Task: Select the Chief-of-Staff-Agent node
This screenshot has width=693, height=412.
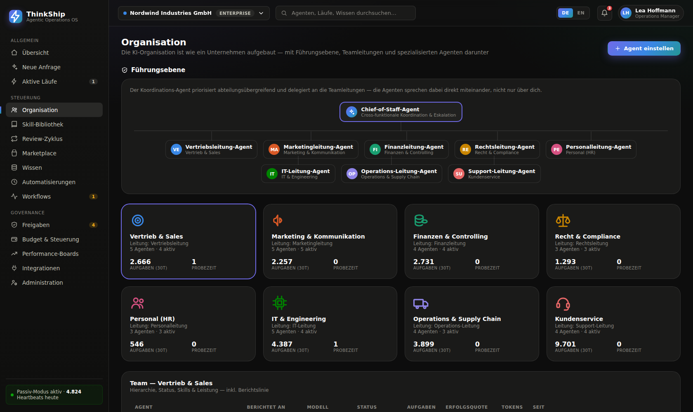Action: [x=401, y=112]
